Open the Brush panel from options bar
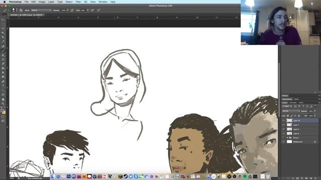The image size is (321, 180). [x=21, y=10]
